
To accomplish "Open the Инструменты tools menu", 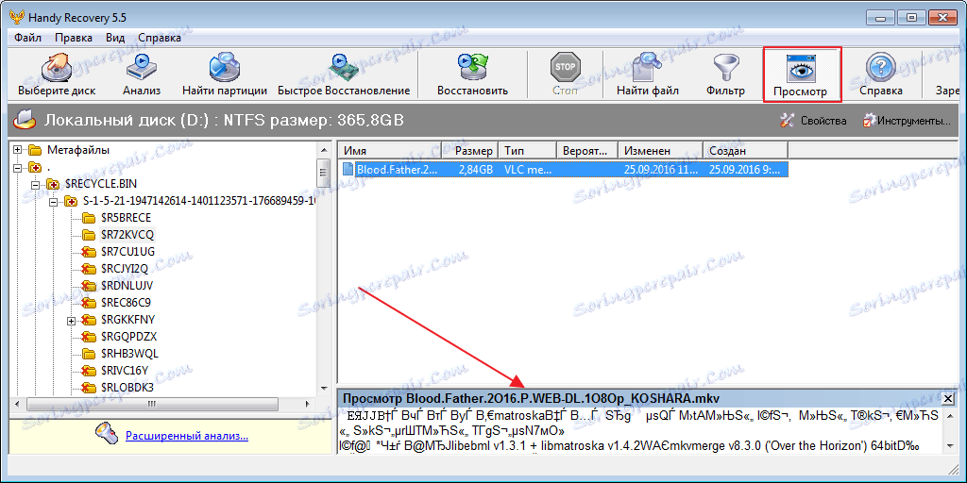I will click(x=907, y=120).
